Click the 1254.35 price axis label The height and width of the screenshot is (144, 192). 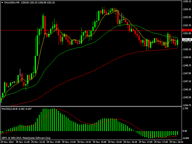[187, 9]
